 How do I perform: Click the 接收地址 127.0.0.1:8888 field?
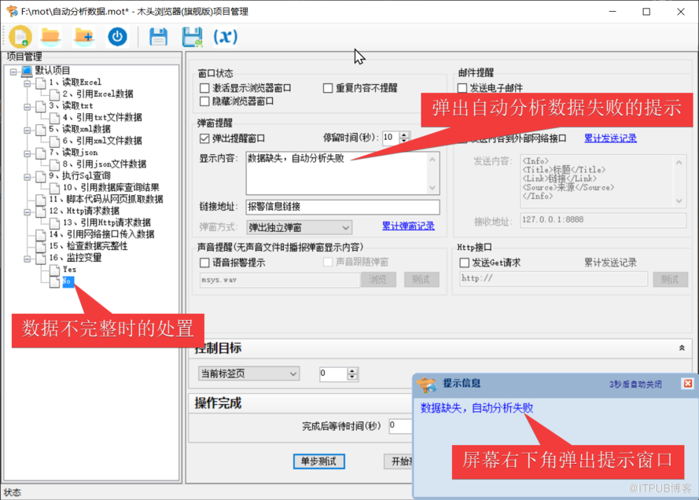pos(603,220)
